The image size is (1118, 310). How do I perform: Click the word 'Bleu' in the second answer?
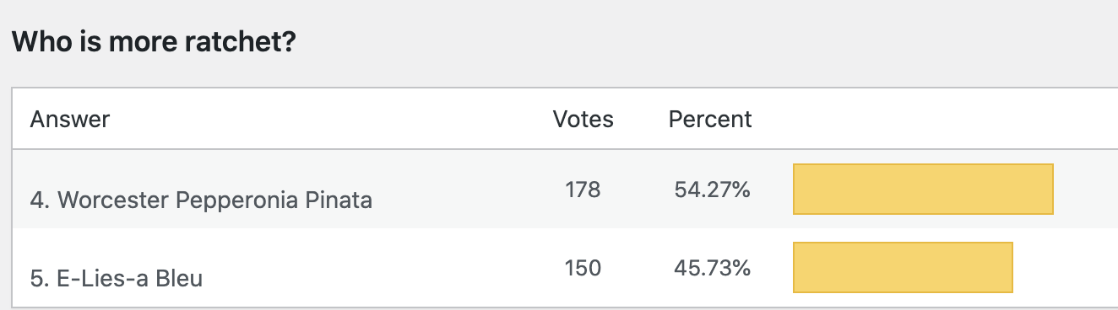(x=180, y=278)
